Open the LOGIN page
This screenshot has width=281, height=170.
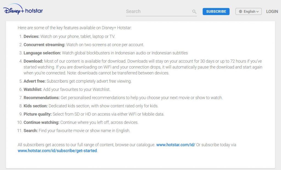[x=272, y=11]
